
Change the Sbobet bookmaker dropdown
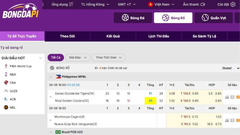coord(230,68)
